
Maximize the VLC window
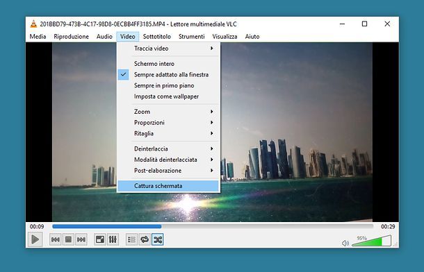[x=364, y=24]
